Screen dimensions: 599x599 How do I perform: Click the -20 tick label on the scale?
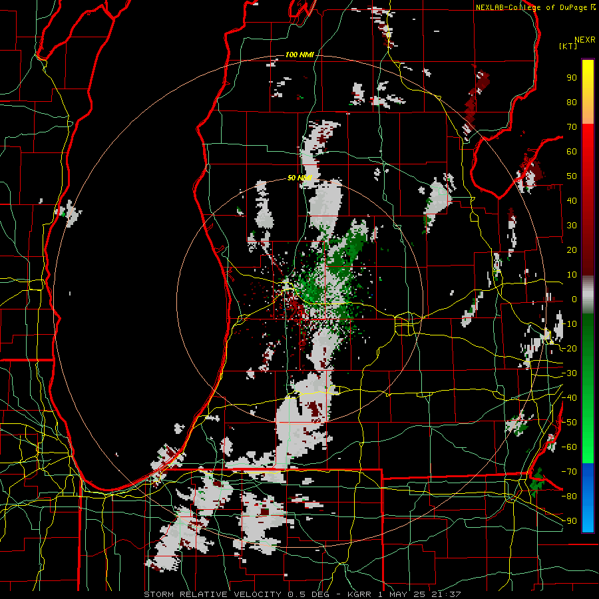tap(569, 349)
